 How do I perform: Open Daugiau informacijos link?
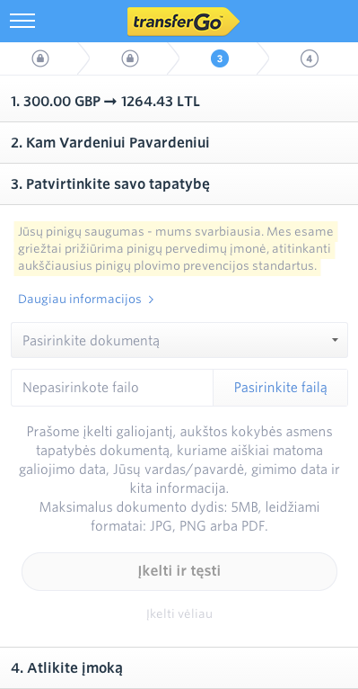(80, 300)
